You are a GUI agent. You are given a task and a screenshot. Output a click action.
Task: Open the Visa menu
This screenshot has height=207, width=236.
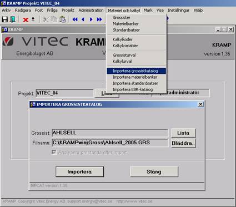pyautogui.click(x=160, y=11)
